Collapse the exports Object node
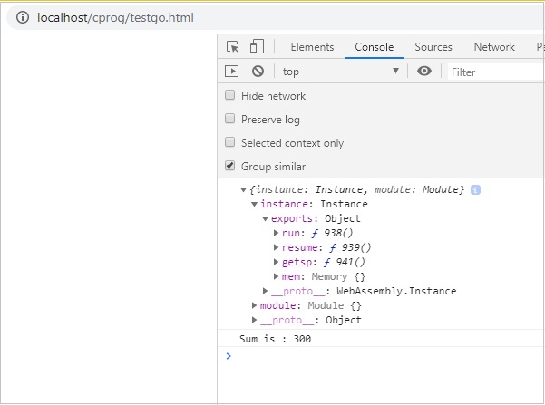 point(266,218)
